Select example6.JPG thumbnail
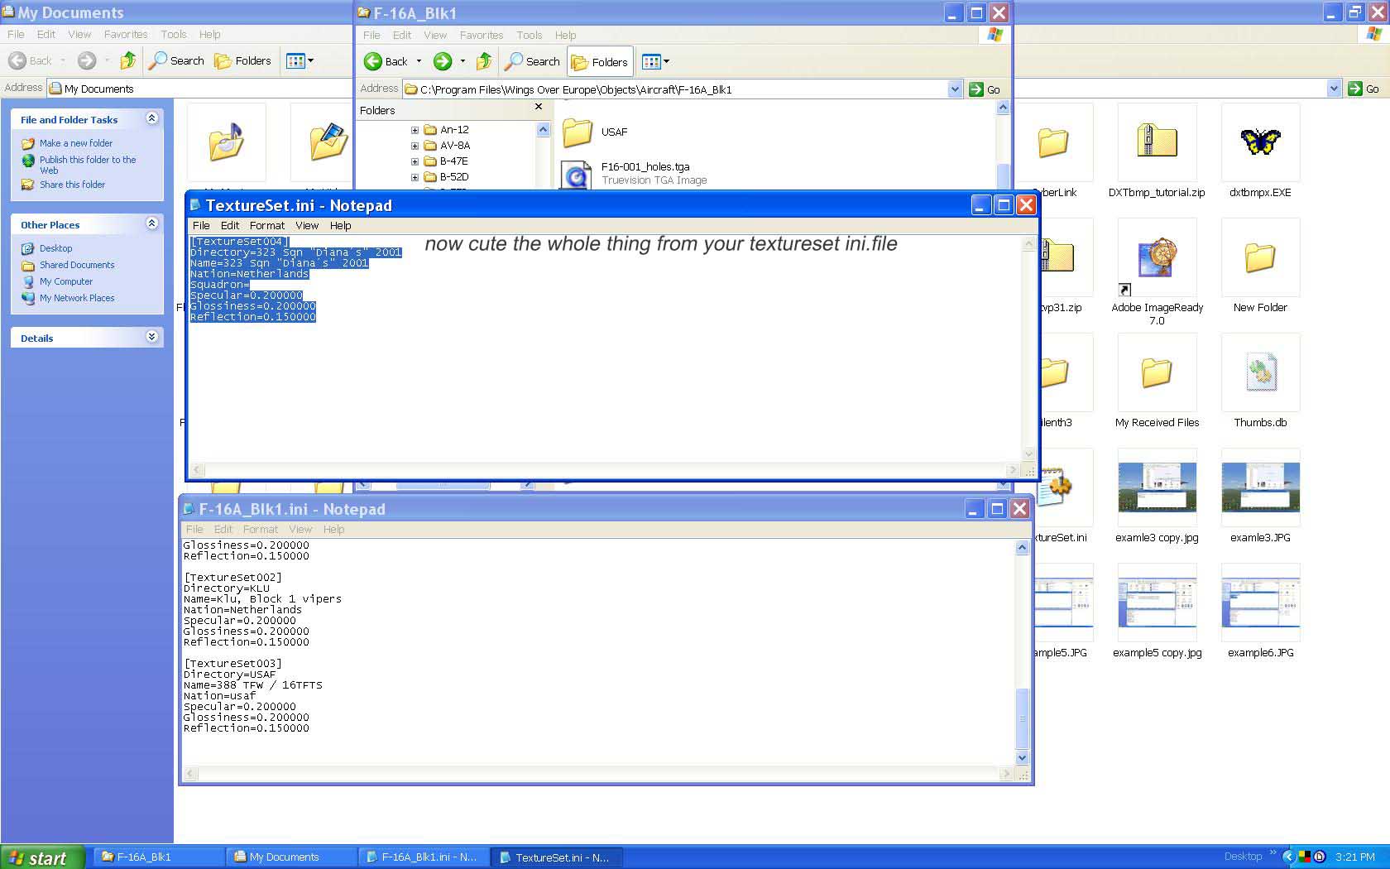 [x=1260, y=603]
